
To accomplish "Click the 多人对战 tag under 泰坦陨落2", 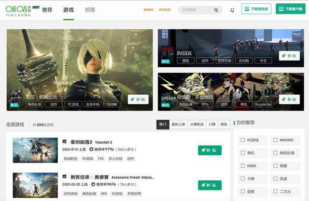I will (115, 159).
